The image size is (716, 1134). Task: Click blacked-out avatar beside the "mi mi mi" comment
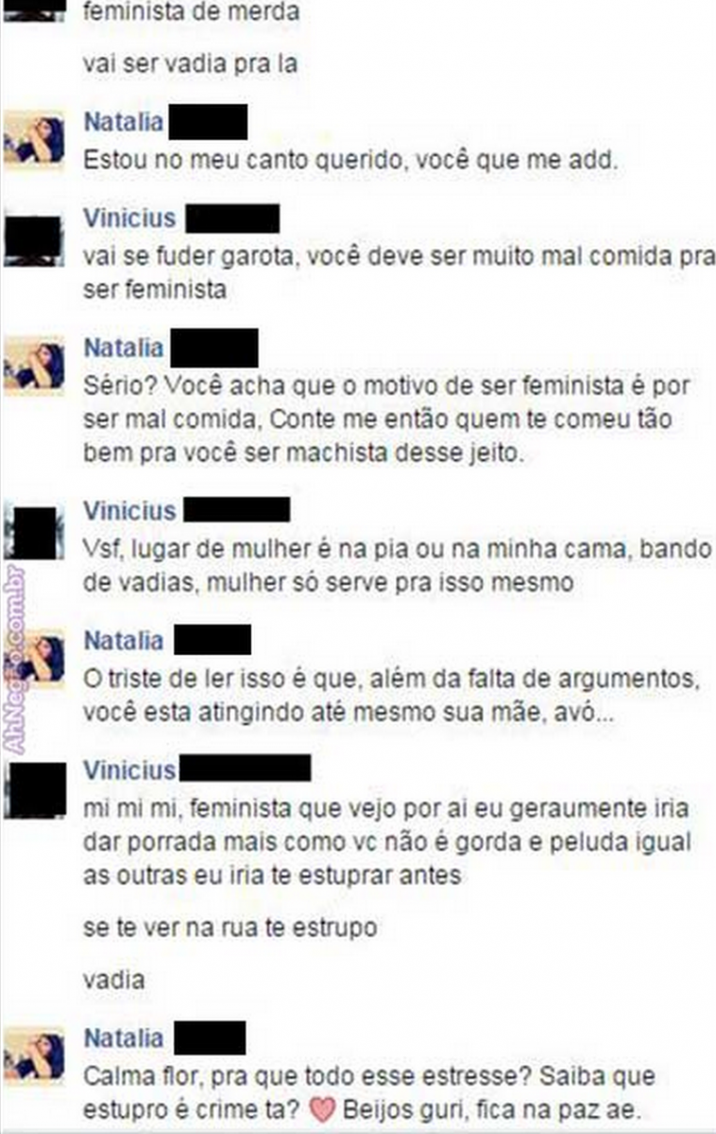tap(36, 790)
